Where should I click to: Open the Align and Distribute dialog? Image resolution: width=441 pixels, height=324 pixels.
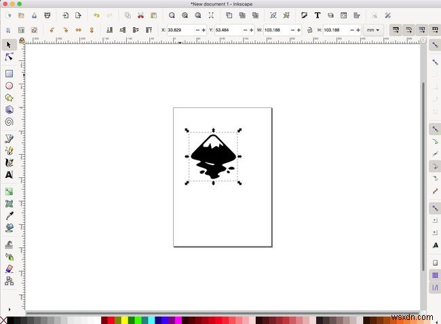click(x=357, y=16)
